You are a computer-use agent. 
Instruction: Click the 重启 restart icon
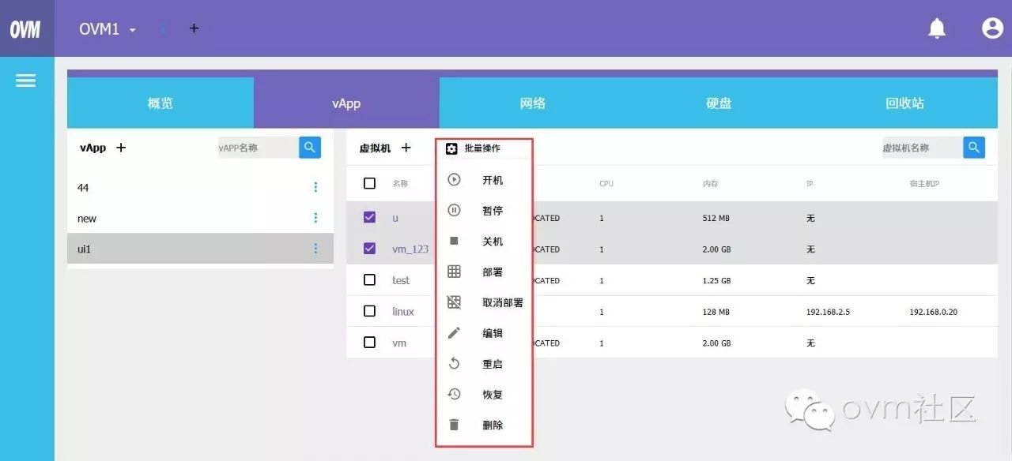[x=454, y=364]
